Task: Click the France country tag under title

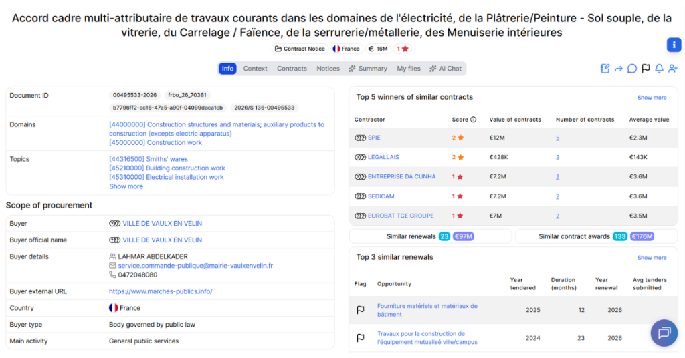Action: pos(346,49)
